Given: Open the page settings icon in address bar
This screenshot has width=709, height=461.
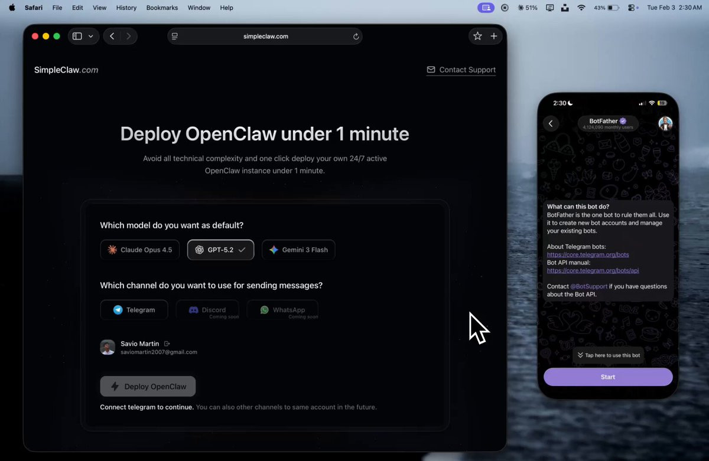Looking at the screenshot, I should tap(175, 36).
